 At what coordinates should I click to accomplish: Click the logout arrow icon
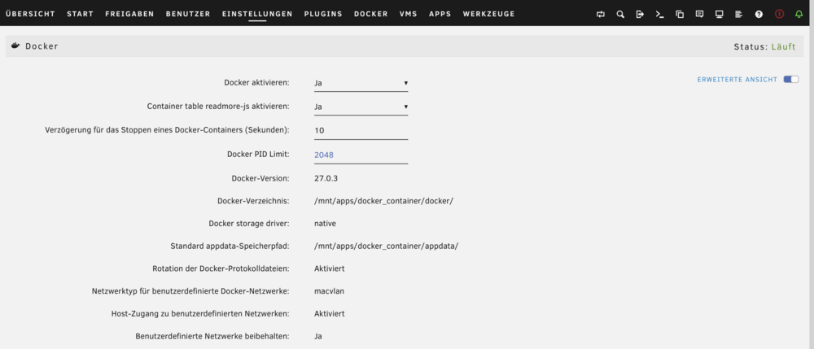coord(640,15)
